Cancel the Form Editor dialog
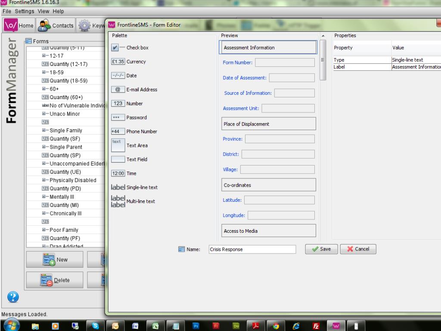The height and width of the screenshot is (331, 441). point(358,249)
